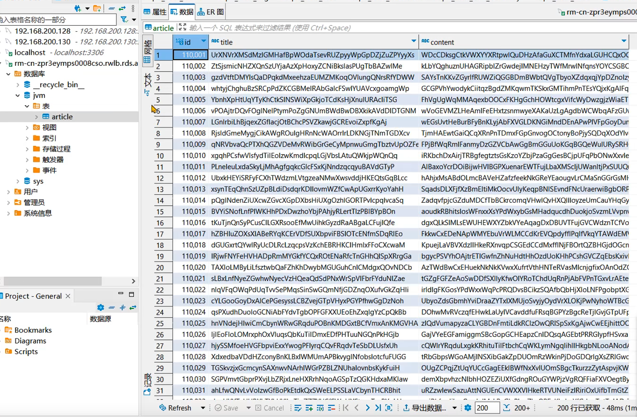Image resolution: width=637 pixels, height=417 pixels.
Task: Click the expand filter panel icon beside article
Action: (x=182, y=27)
